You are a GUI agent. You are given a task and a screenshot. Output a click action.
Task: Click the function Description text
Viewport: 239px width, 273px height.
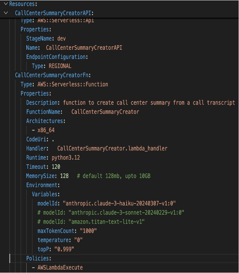tap(149, 103)
